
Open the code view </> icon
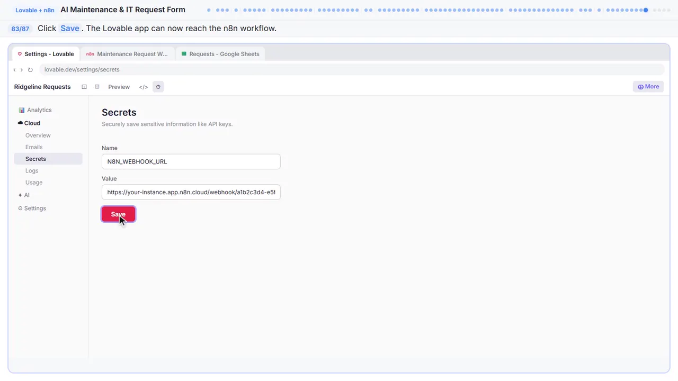click(x=144, y=87)
